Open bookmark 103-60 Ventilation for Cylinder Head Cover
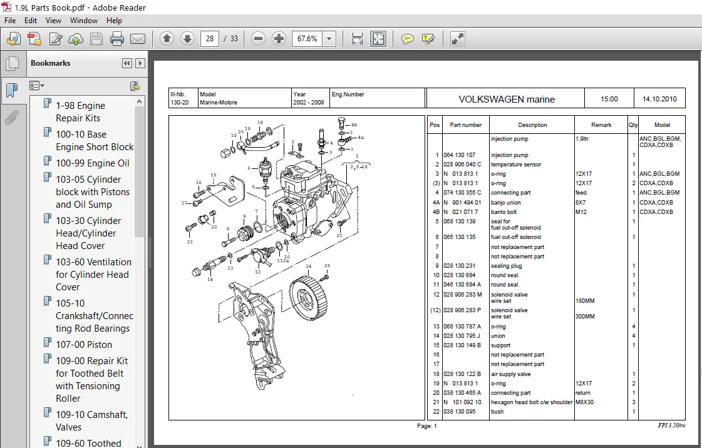 [x=93, y=275]
